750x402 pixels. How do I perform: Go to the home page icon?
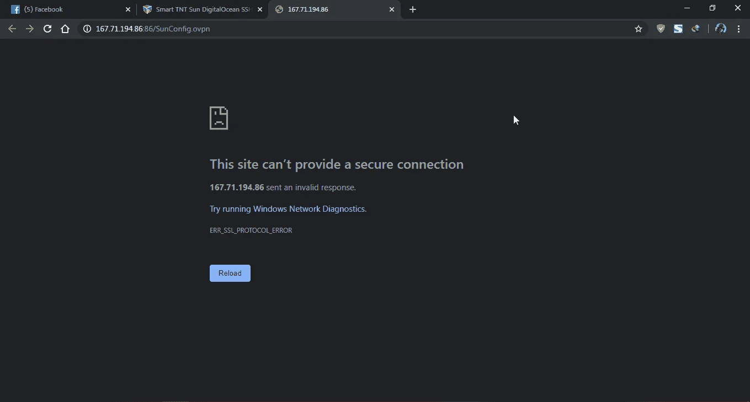(65, 29)
